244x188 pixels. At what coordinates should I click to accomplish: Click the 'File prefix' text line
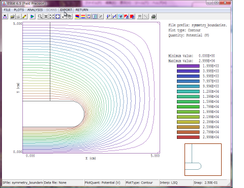(198, 25)
